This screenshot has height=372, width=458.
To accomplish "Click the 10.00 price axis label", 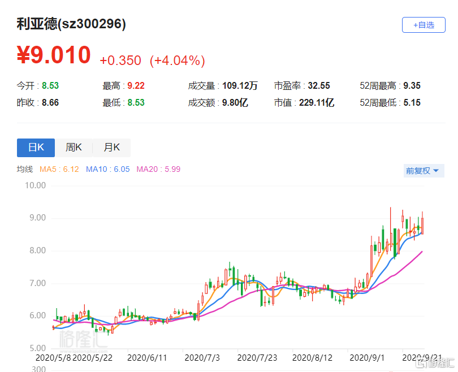I will tap(36, 185).
